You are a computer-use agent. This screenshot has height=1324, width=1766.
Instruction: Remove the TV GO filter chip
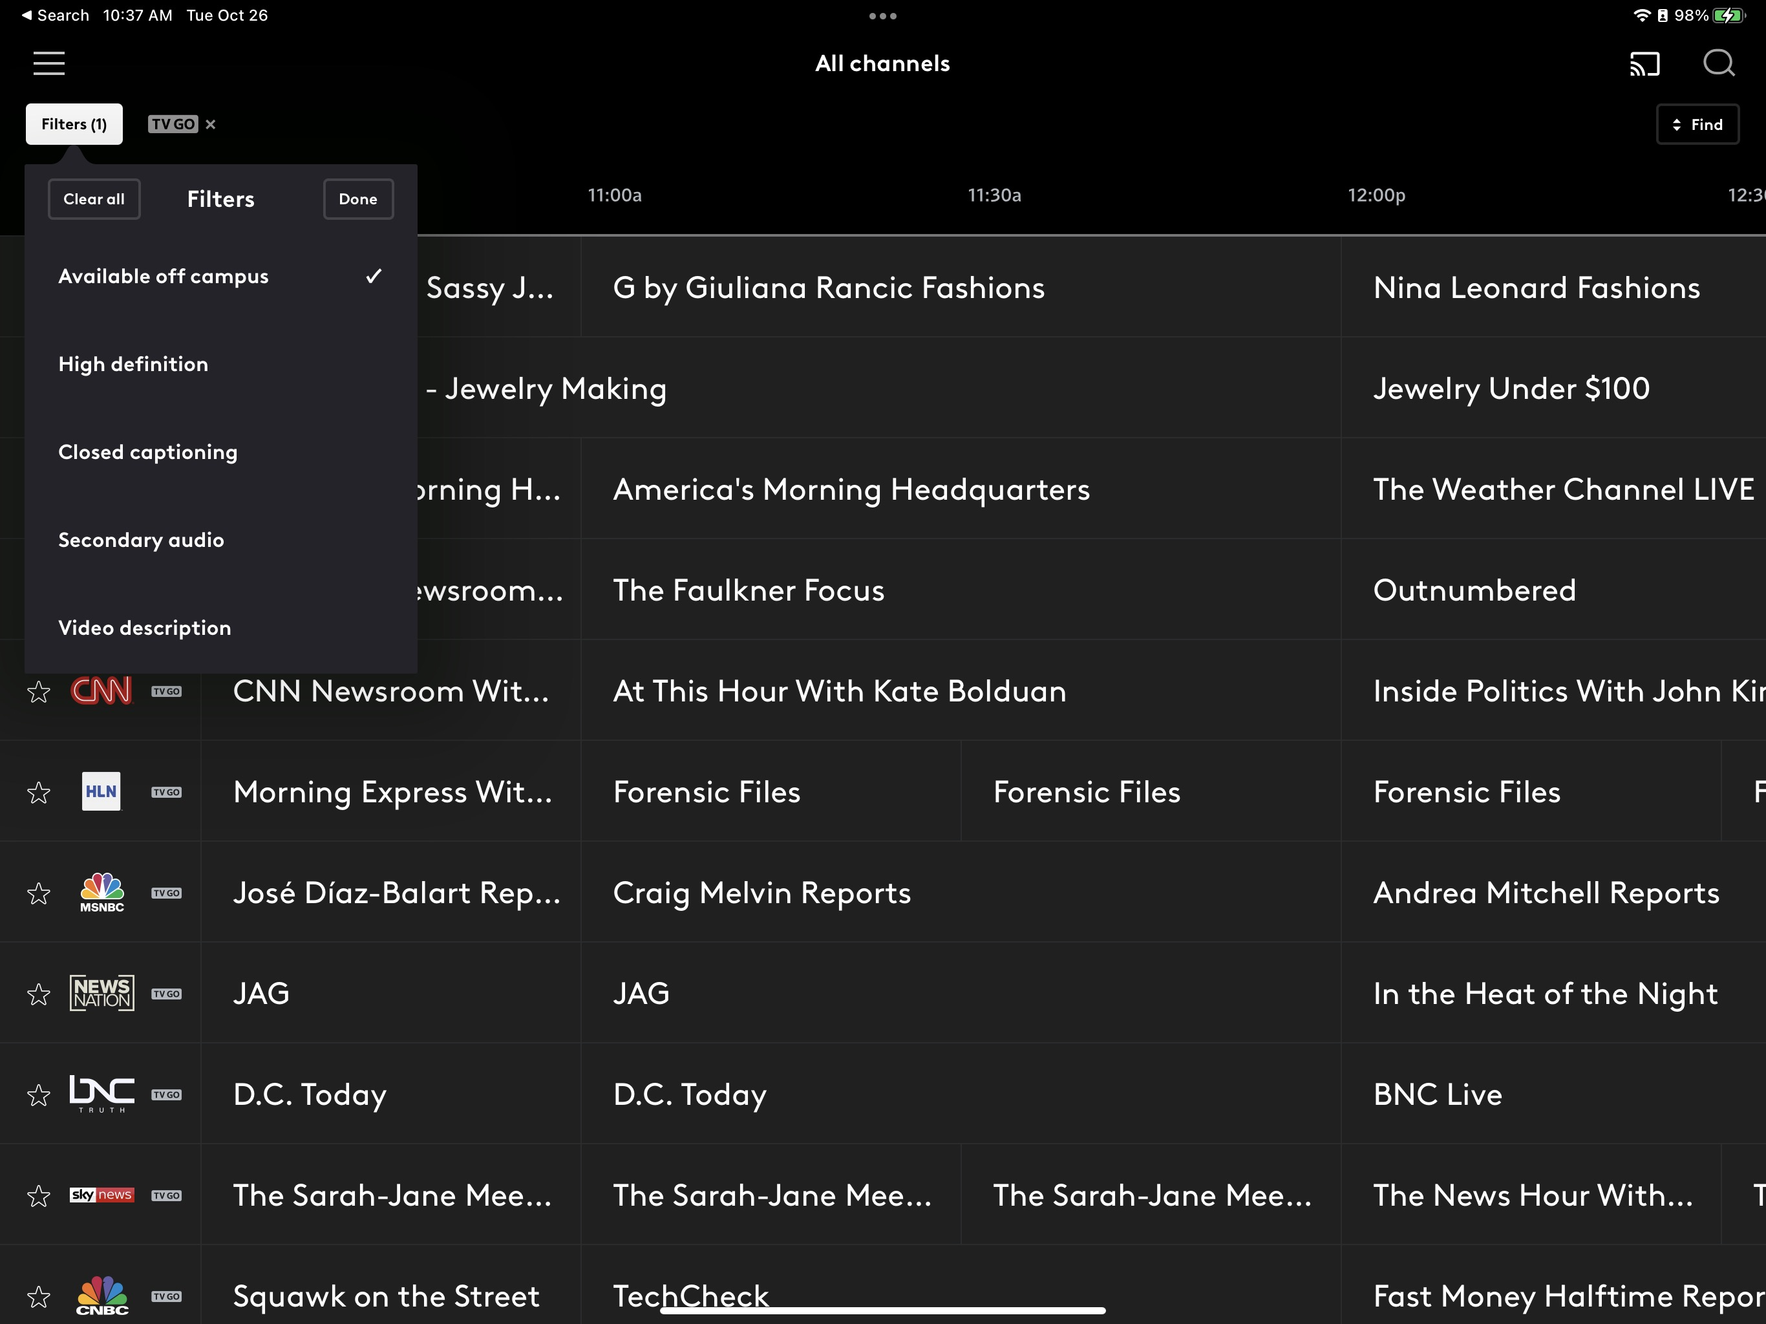211,125
